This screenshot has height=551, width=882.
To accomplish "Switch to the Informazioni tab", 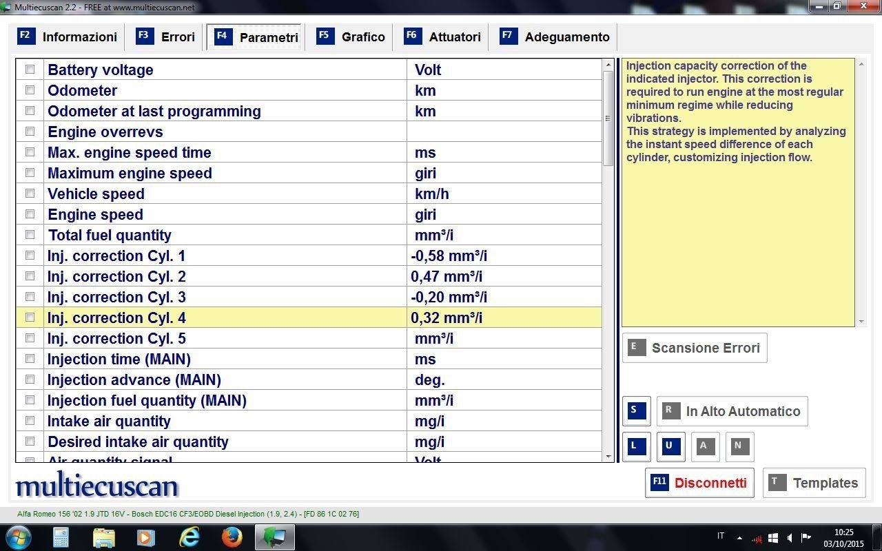I will coord(68,37).
